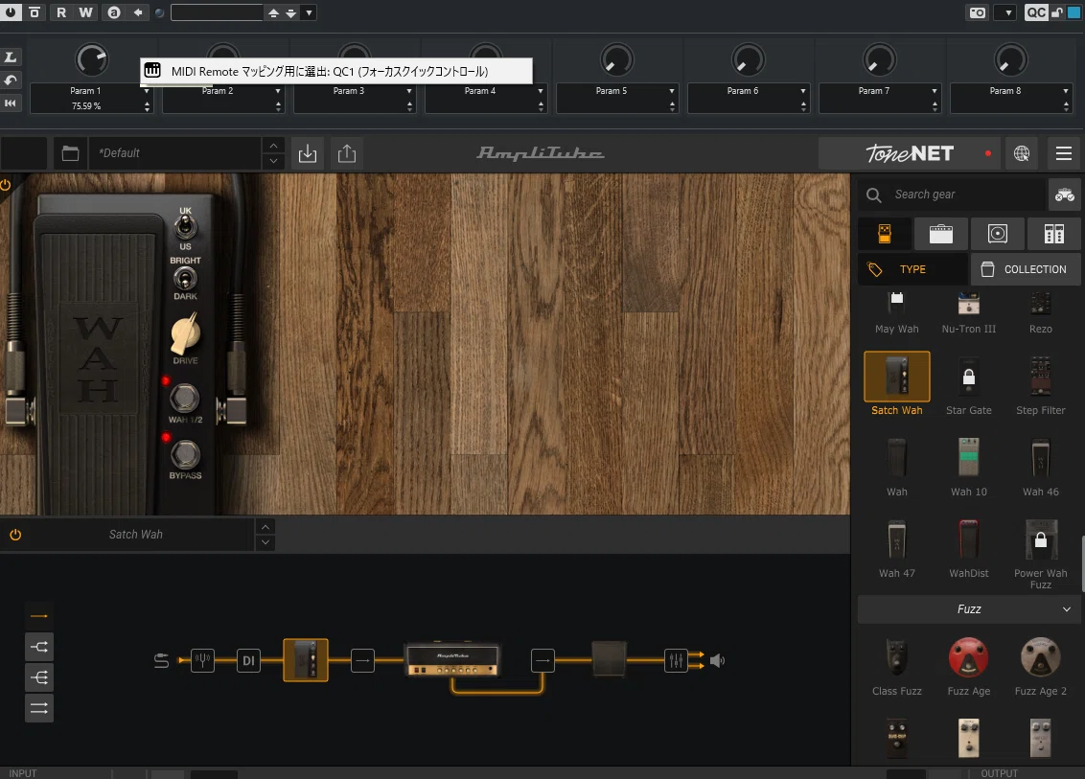Viewport: 1085px width, 779px height.
Task: Switch to the cabinets gear tab
Action: pyautogui.click(x=997, y=234)
